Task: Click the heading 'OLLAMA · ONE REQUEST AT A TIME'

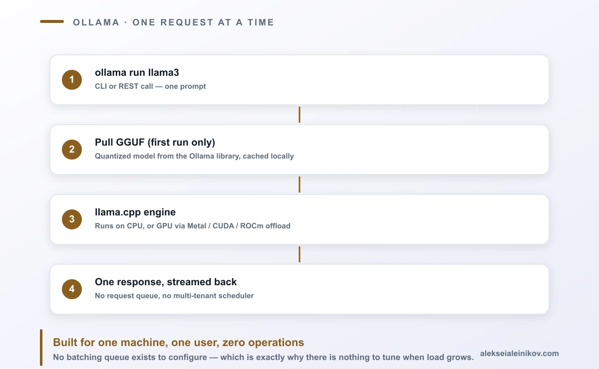Action: coord(173,22)
